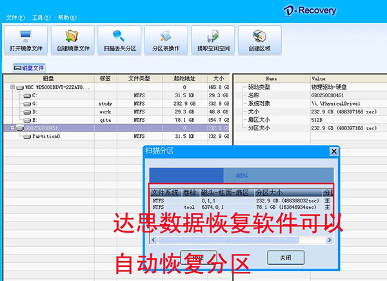Click the D: drive icon

click(x=27, y=112)
